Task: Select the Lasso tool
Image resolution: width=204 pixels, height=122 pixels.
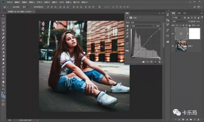Action: coord(3,23)
